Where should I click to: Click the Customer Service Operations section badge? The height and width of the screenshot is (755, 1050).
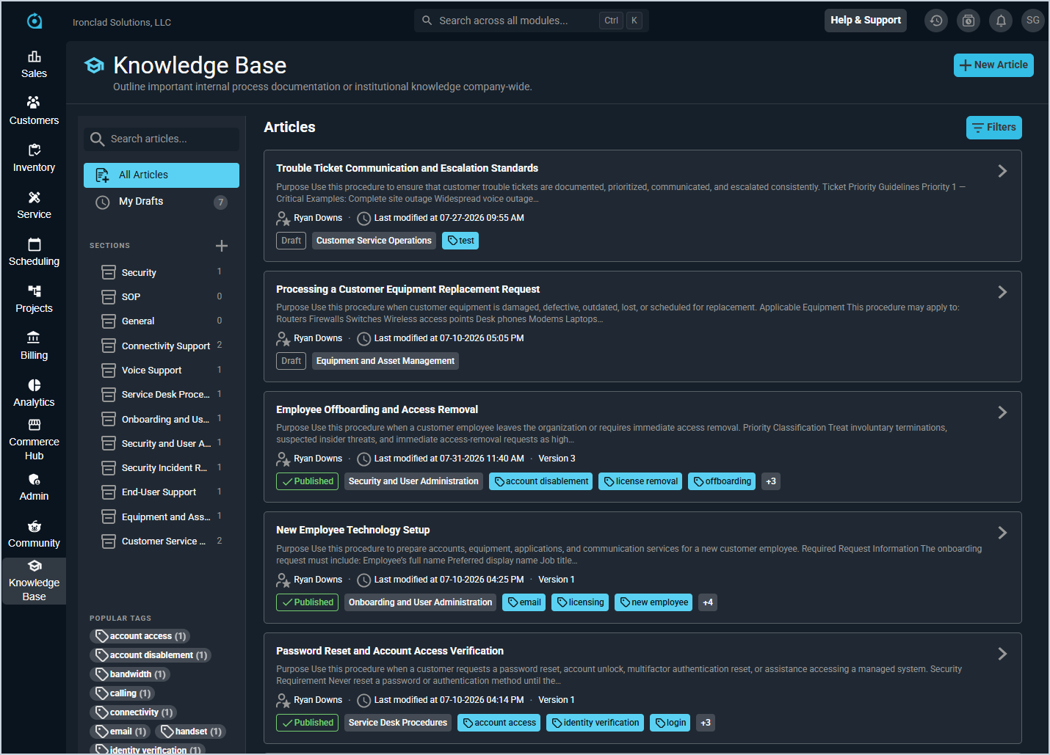(x=374, y=241)
